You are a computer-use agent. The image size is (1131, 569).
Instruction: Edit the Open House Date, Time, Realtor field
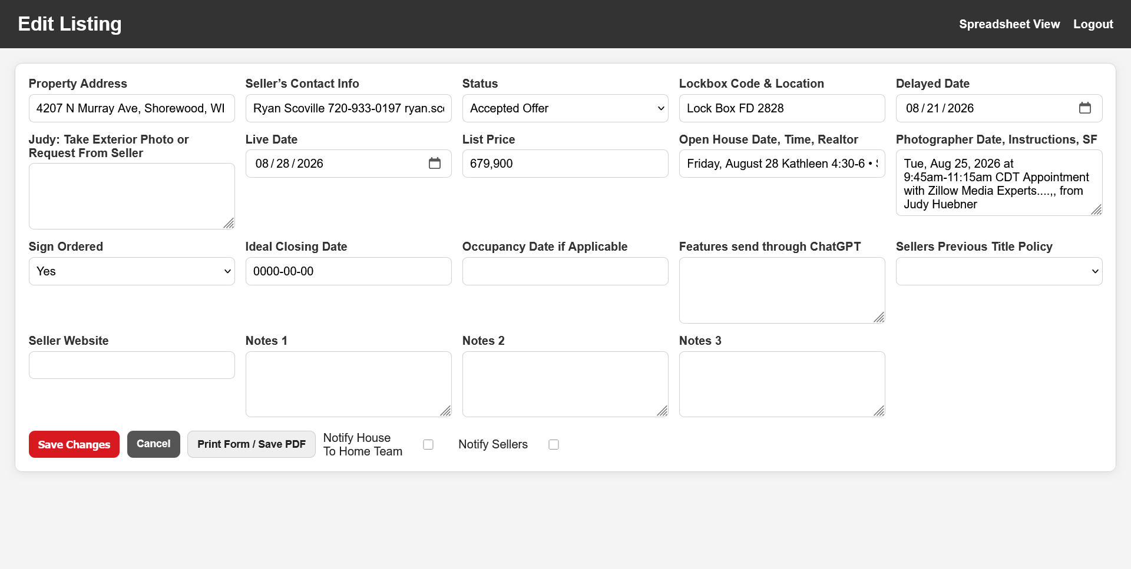(782, 164)
